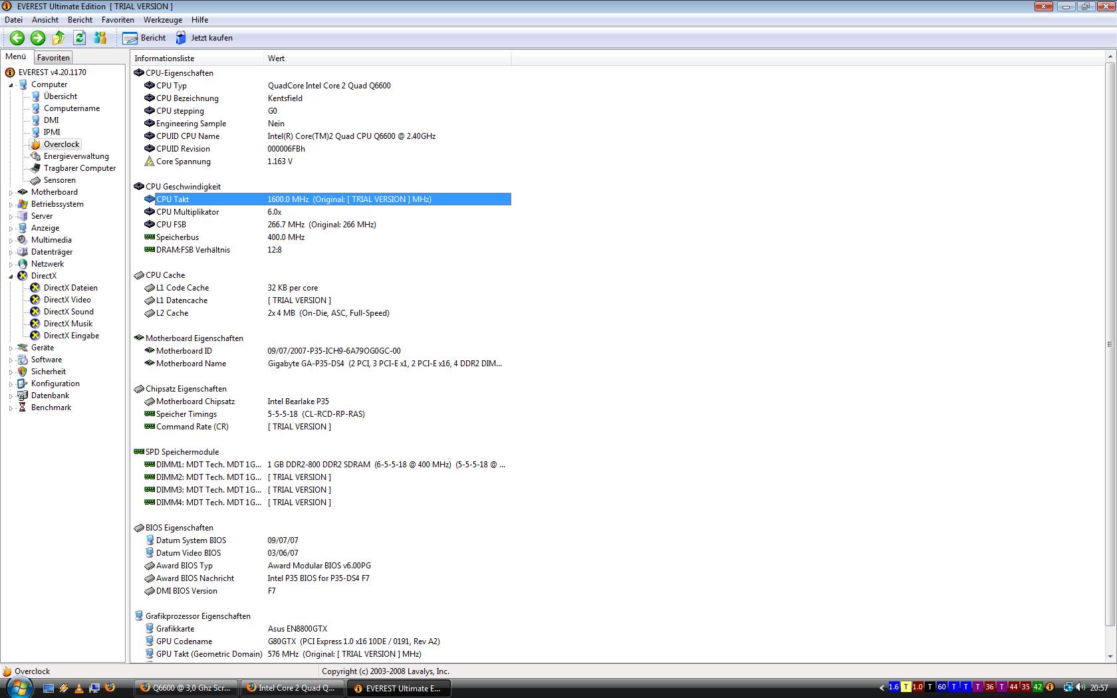1117x698 pixels.
Task: Select the highlighted CPU Takt row
Action: tap(327, 199)
